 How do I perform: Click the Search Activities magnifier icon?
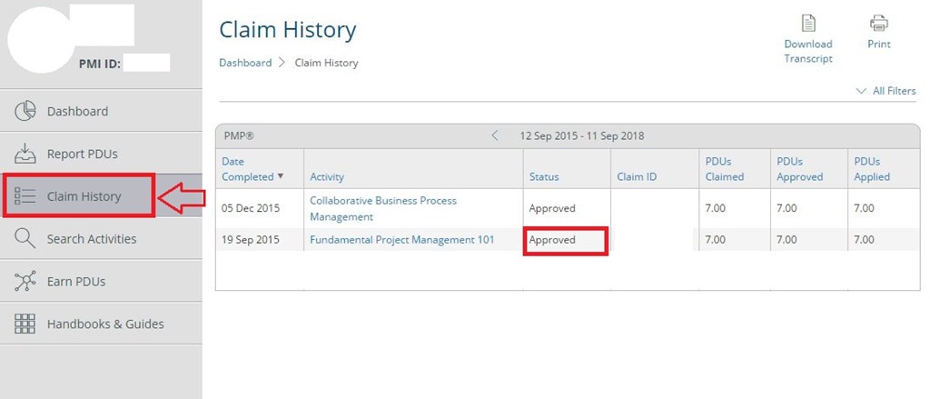pos(25,239)
